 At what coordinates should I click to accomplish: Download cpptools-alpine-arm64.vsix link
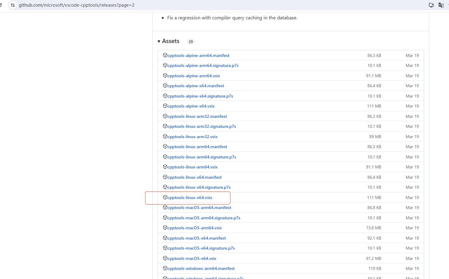point(194,76)
